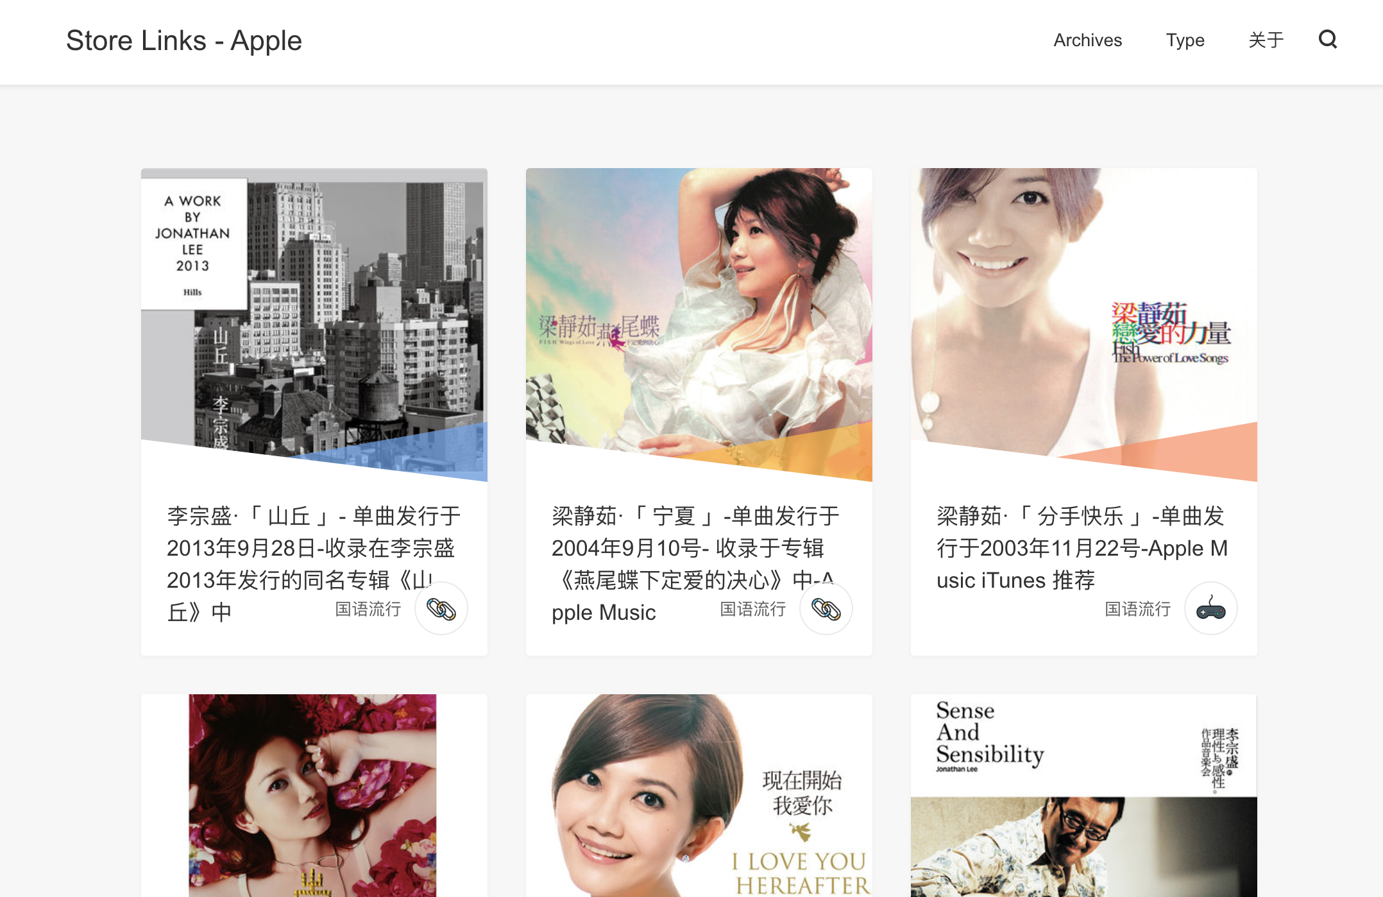
Task: Open the 梁静茹「宁夏」post title
Action: tap(696, 563)
